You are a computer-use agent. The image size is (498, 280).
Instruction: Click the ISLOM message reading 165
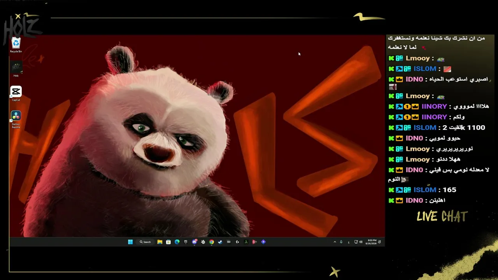[422, 190]
